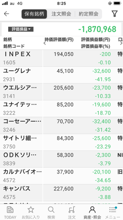Viewport: 123px width, 220px height.
Task: Tap the 時価評価額(円) column header
Action: click(x=59, y=40)
